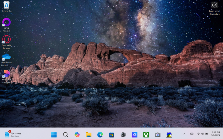This screenshot has height=139, width=223.
Task: Launch the Xbox app from taskbar
Action: pyautogui.click(x=146, y=135)
